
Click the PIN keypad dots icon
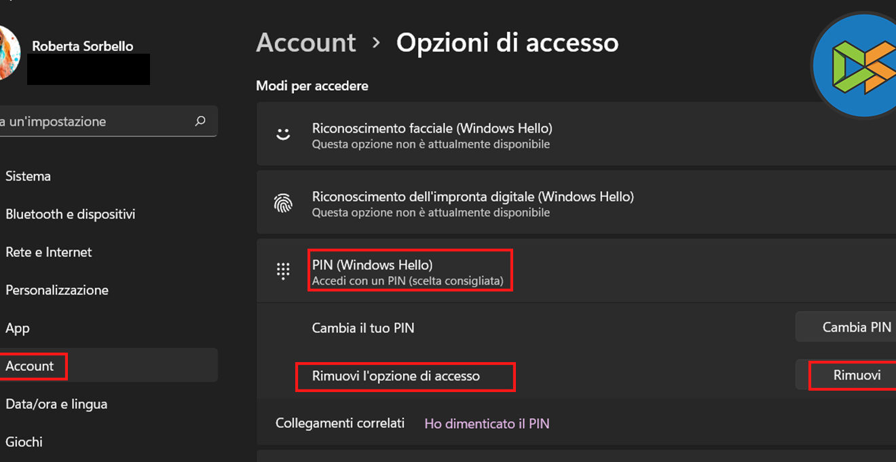(283, 270)
